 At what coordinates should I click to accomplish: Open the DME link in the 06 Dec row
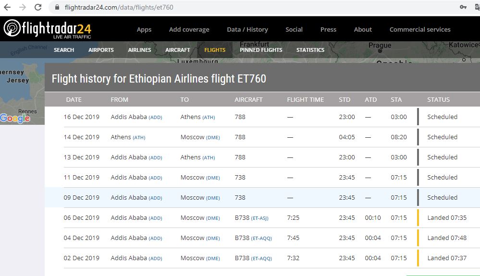tap(213, 218)
